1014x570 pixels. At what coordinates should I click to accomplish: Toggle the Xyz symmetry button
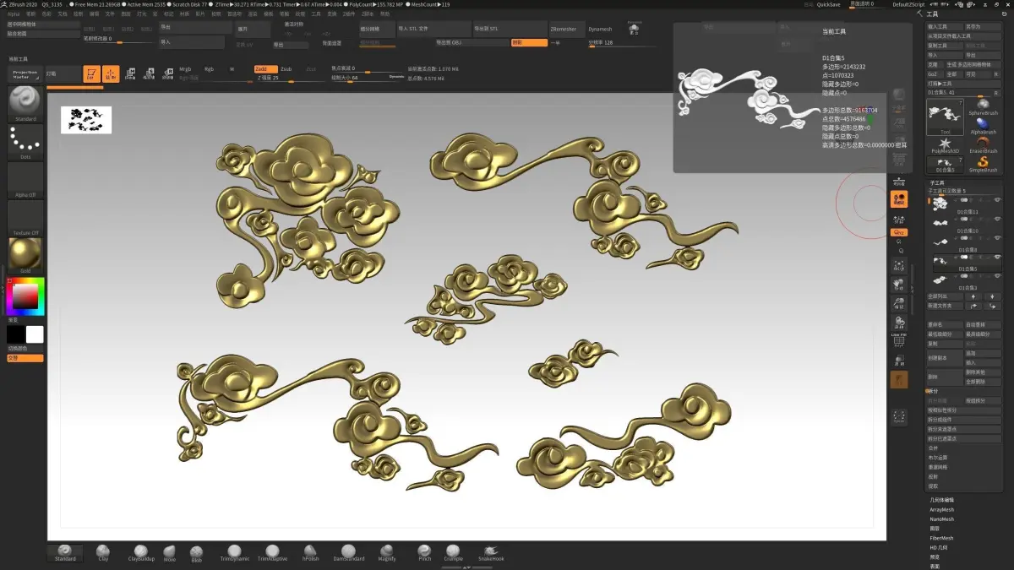[899, 232]
